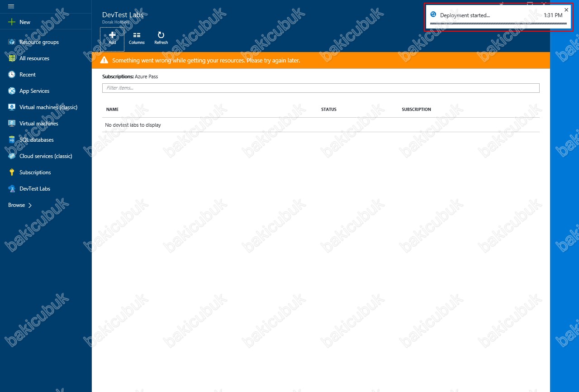Refresh the DevTest Labs list
This screenshot has height=392, width=579.
[x=161, y=38]
